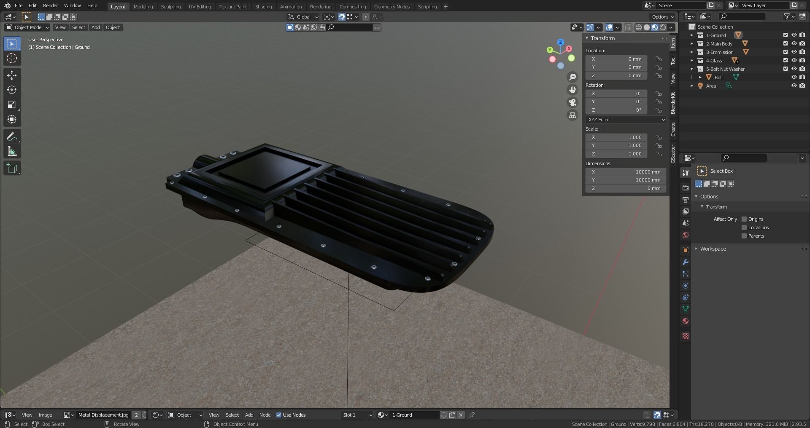Viewport: 810px width, 428px height.
Task: Click the Pan view hand icon
Action: click(572, 90)
